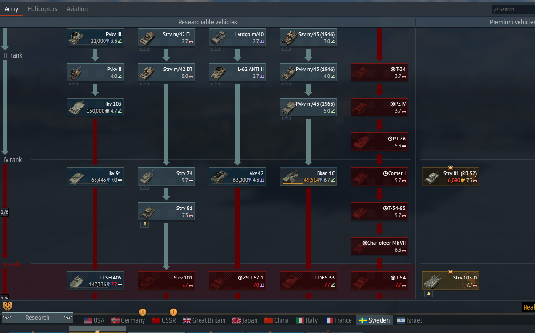Viewport: 535px width, 333px height.
Task: Click the Premium vehicles header
Action: click(x=512, y=22)
